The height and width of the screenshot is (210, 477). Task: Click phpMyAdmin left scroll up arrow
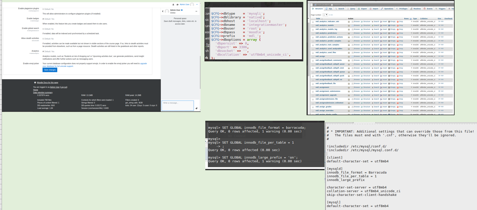pos(309,19)
